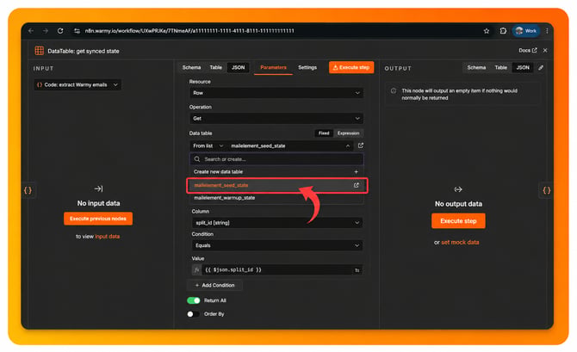The width and height of the screenshot is (577, 352).
Task: Open the From list mode dropdown
Action: (x=208, y=146)
